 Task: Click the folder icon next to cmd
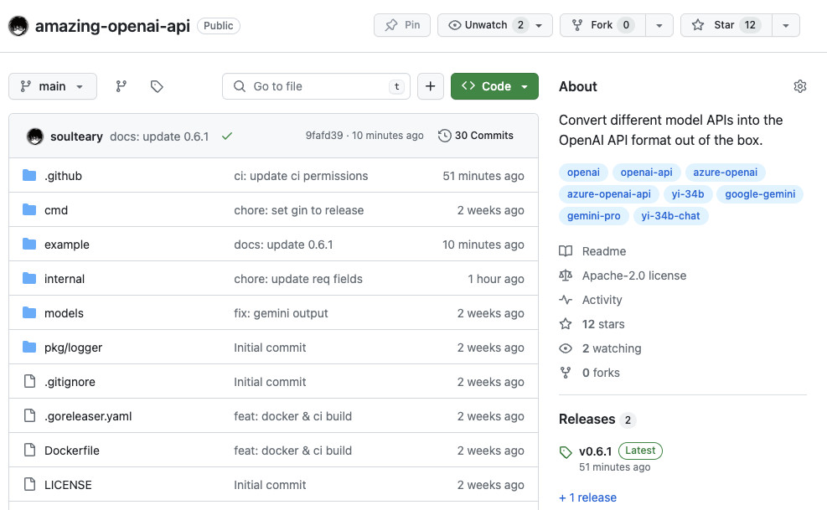point(29,209)
